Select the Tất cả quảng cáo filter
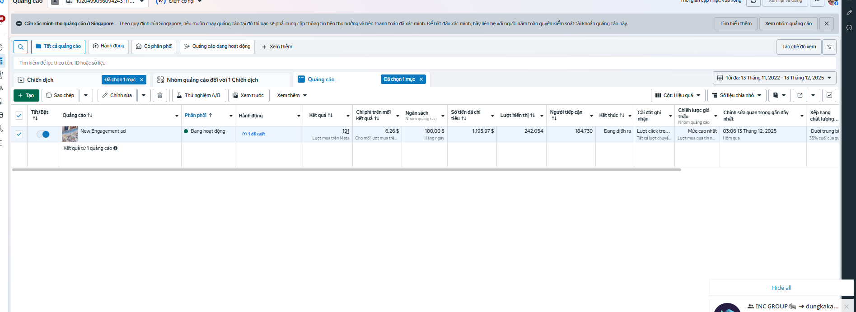The width and height of the screenshot is (856, 312). (x=58, y=47)
